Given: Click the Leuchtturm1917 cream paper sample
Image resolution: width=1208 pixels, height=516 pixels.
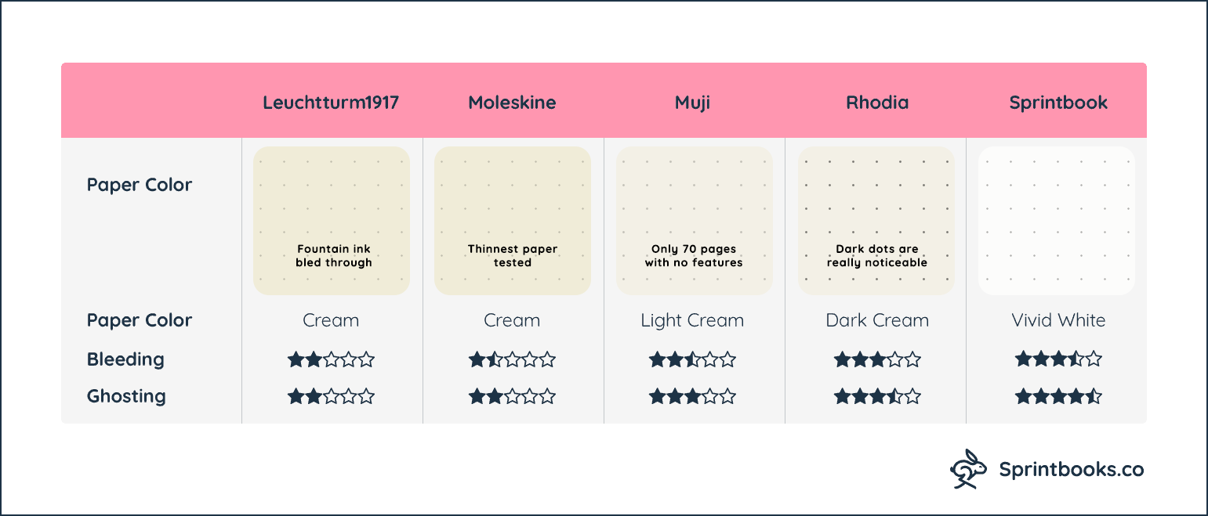Looking at the screenshot, I should coord(332,221).
